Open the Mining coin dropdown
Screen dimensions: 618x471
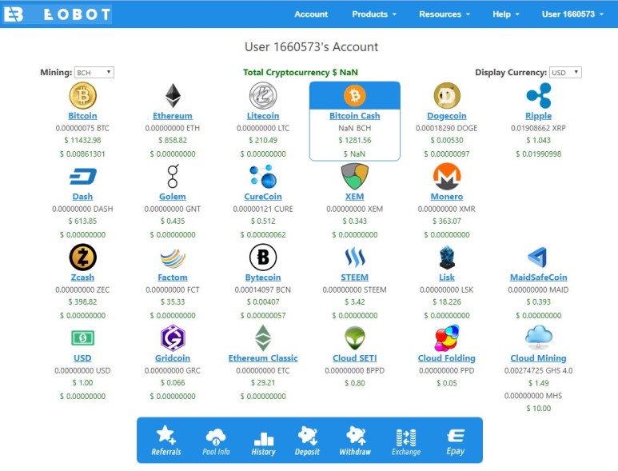[94, 73]
